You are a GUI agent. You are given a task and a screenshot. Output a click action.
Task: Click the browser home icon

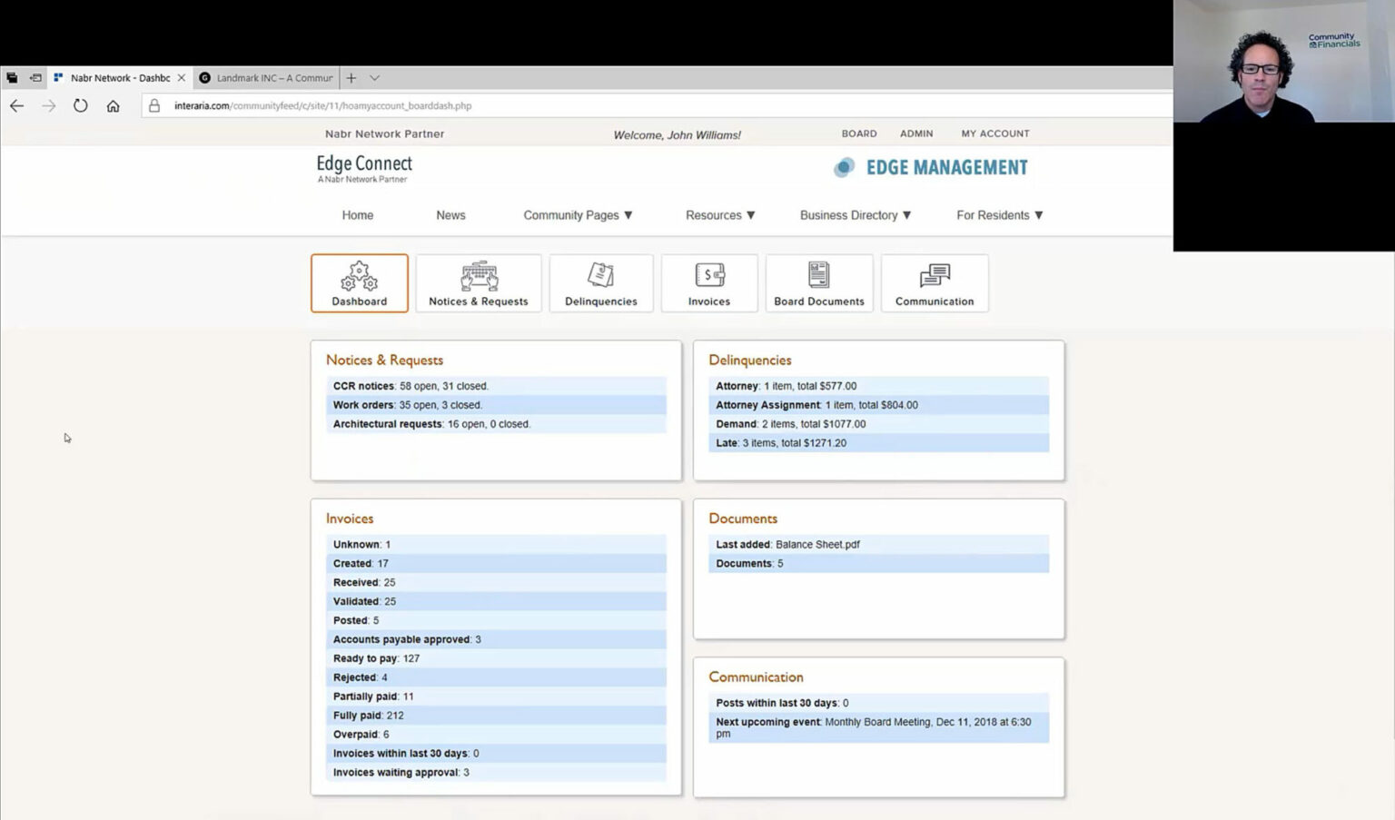point(113,106)
